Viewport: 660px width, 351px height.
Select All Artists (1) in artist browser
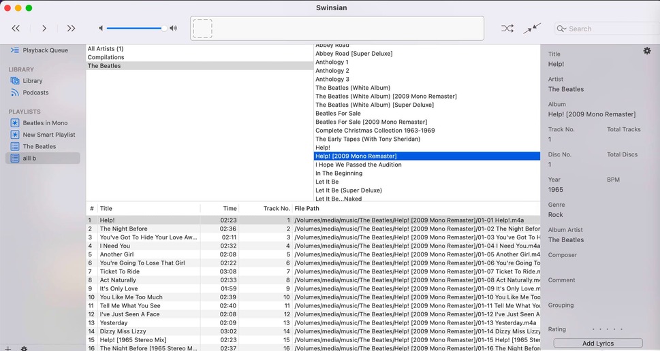coord(200,49)
